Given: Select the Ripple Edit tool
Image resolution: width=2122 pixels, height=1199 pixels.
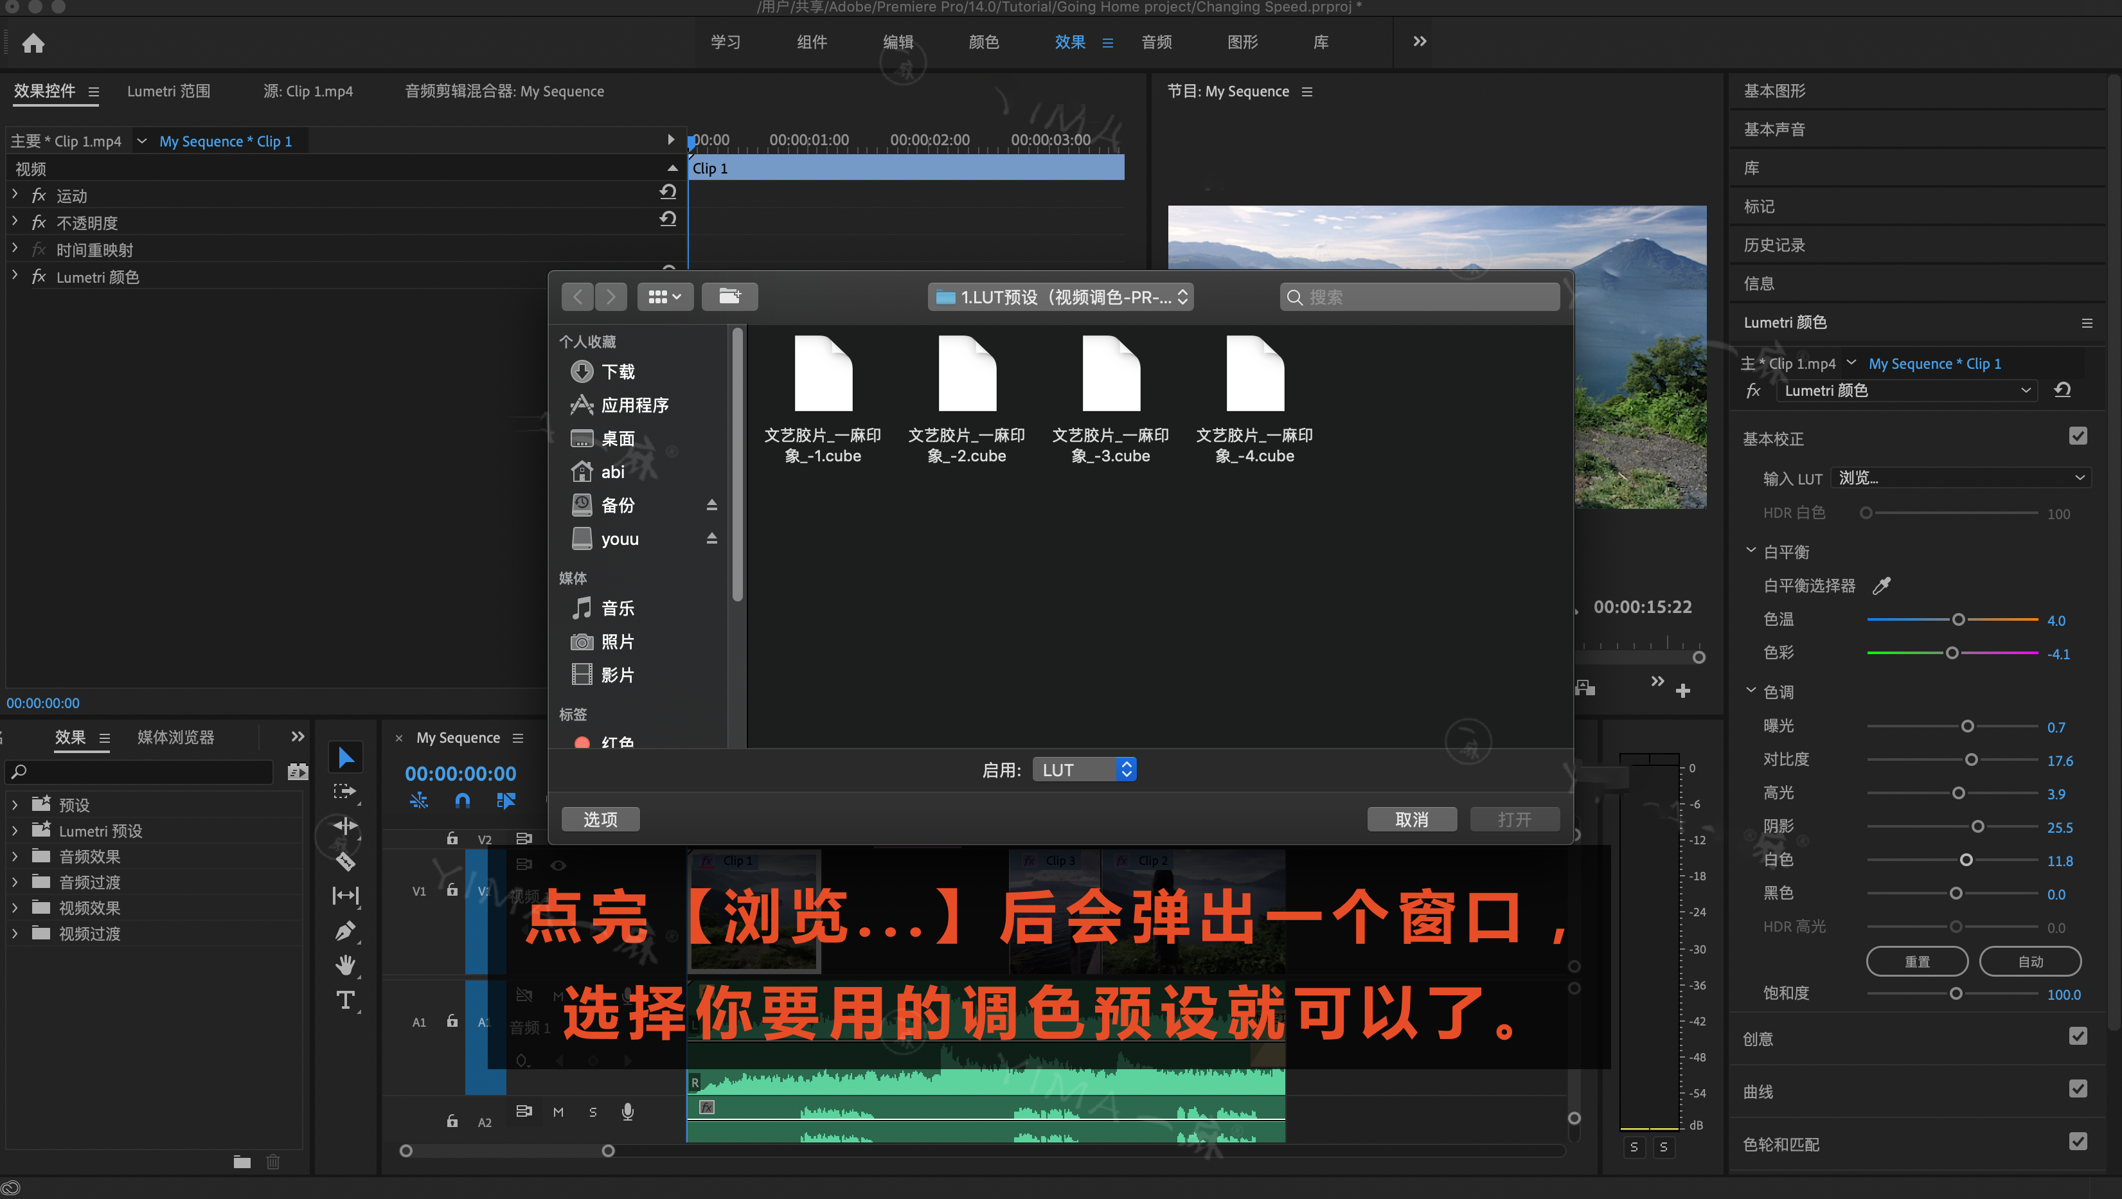Looking at the screenshot, I should [x=345, y=826].
